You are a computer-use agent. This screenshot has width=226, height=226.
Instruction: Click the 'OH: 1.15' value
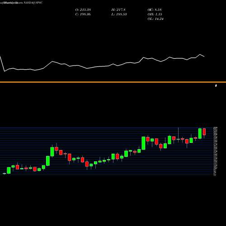155,14
